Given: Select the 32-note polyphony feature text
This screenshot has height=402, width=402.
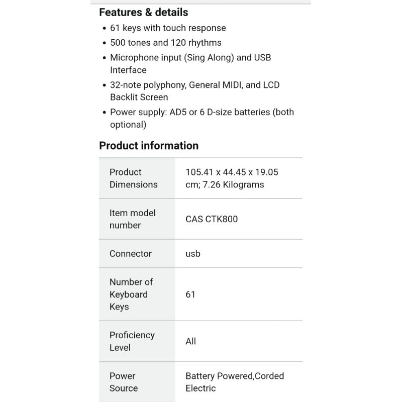Looking at the screenshot, I should [x=194, y=91].
